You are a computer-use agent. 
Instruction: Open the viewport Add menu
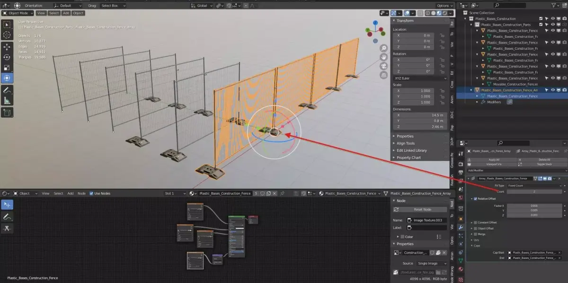pyautogui.click(x=66, y=13)
